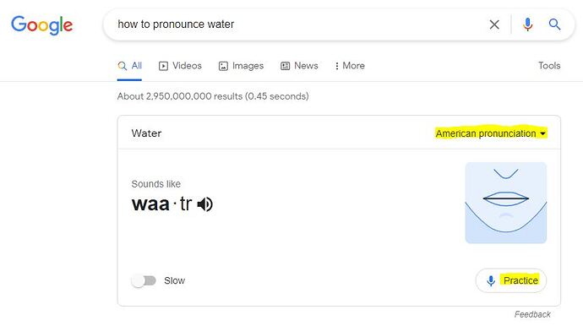This screenshot has width=583, height=326.
Task: Click inside the search query field
Action: (294, 24)
